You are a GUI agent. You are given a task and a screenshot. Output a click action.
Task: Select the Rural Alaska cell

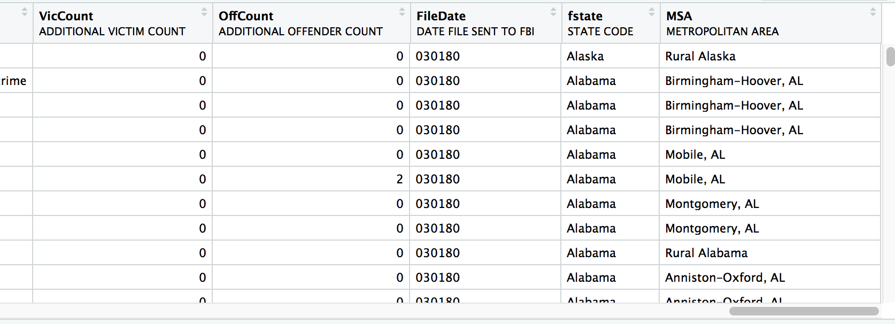coord(700,56)
